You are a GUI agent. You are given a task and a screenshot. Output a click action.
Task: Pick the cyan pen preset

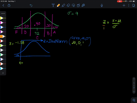point(3,68)
